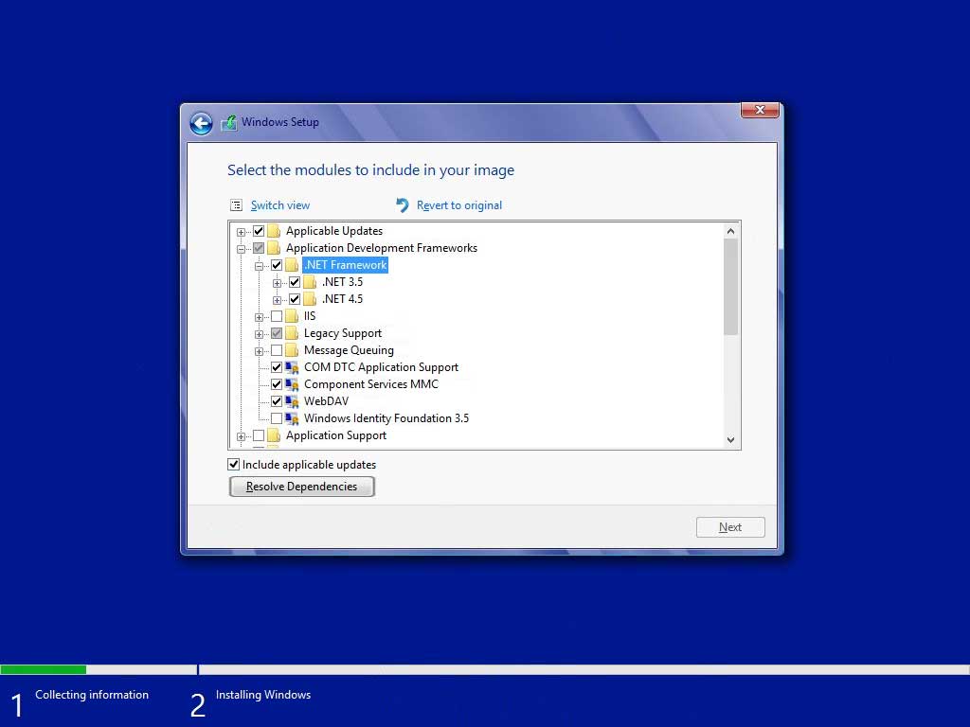Screen dimensions: 970x727
Task: Click the IIS folder icon
Action: click(x=292, y=316)
